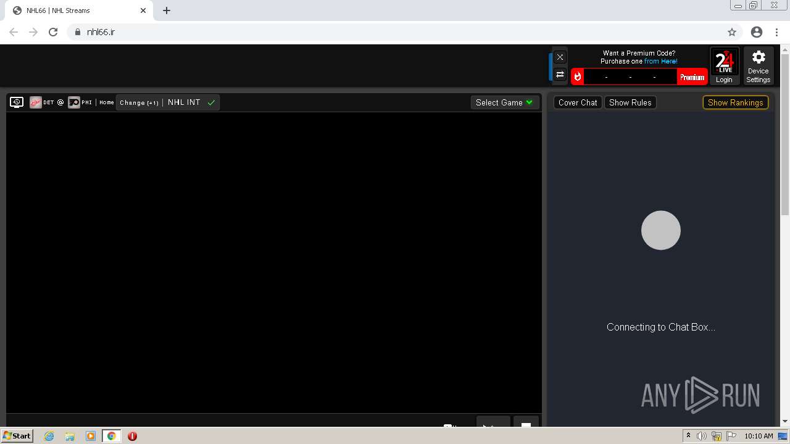Click the swap arrows icon
The width and height of the screenshot is (790, 444).
(x=560, y=75)
